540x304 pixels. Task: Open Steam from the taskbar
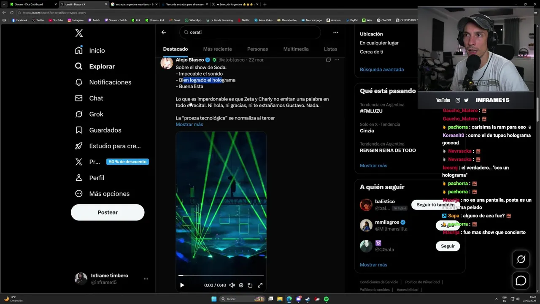click(308, 299)
